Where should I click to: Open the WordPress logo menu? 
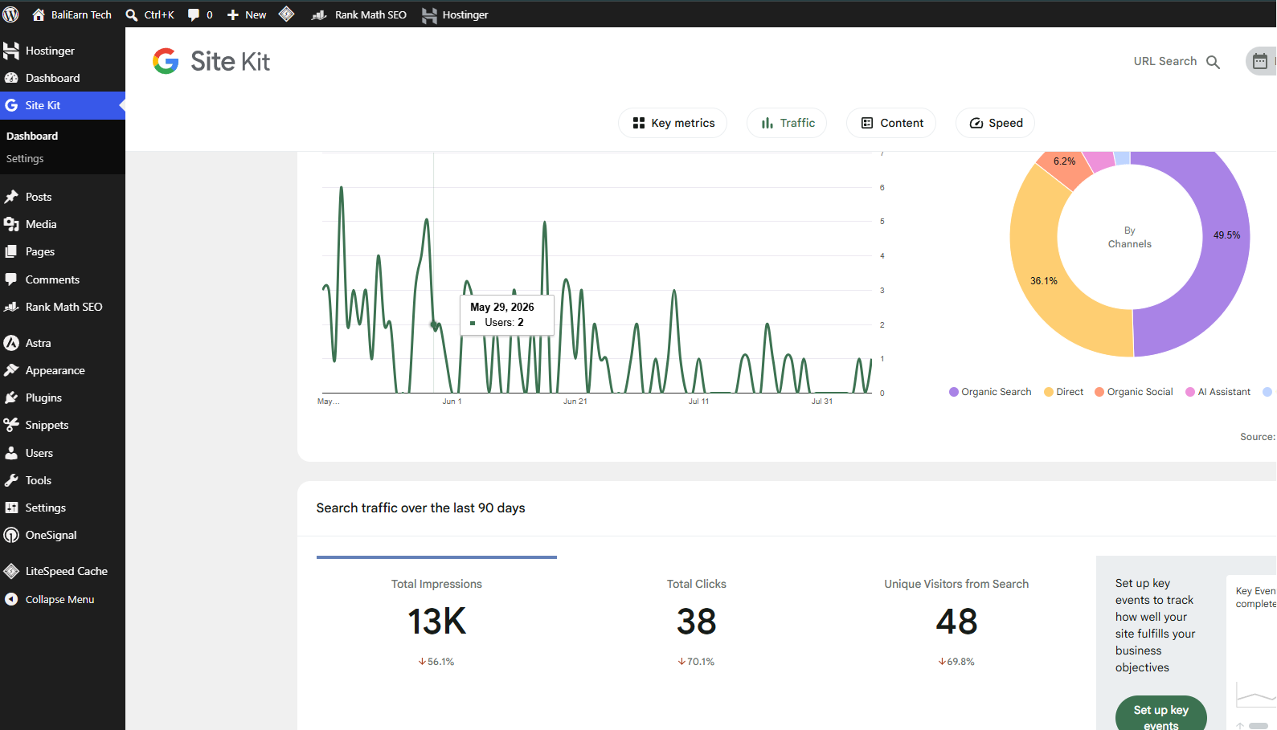(11, 14)
